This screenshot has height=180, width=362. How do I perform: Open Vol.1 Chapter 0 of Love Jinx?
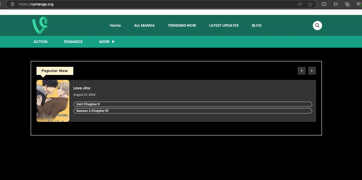(193, 104)
